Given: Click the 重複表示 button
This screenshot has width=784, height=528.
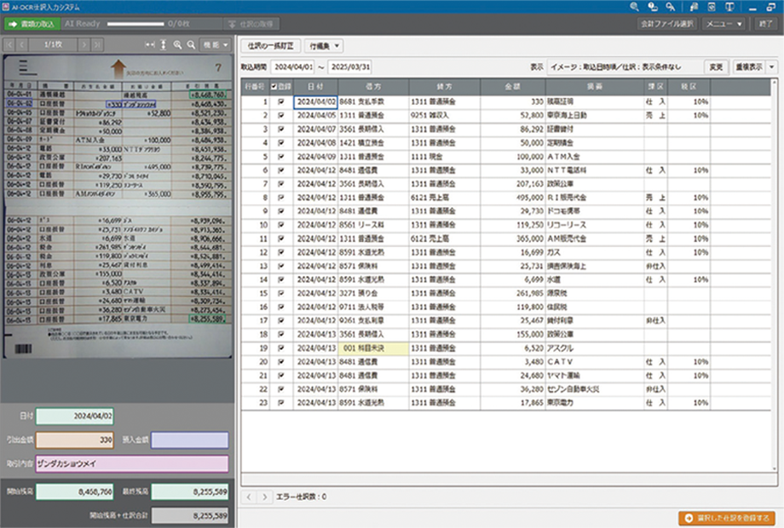Looking at the screenshot, I should 750,67.
